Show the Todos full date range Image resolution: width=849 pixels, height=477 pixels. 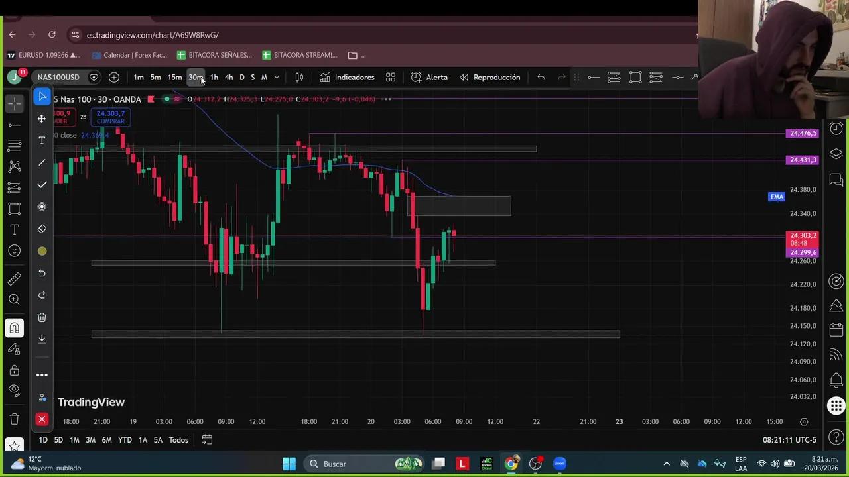(178, 440)
